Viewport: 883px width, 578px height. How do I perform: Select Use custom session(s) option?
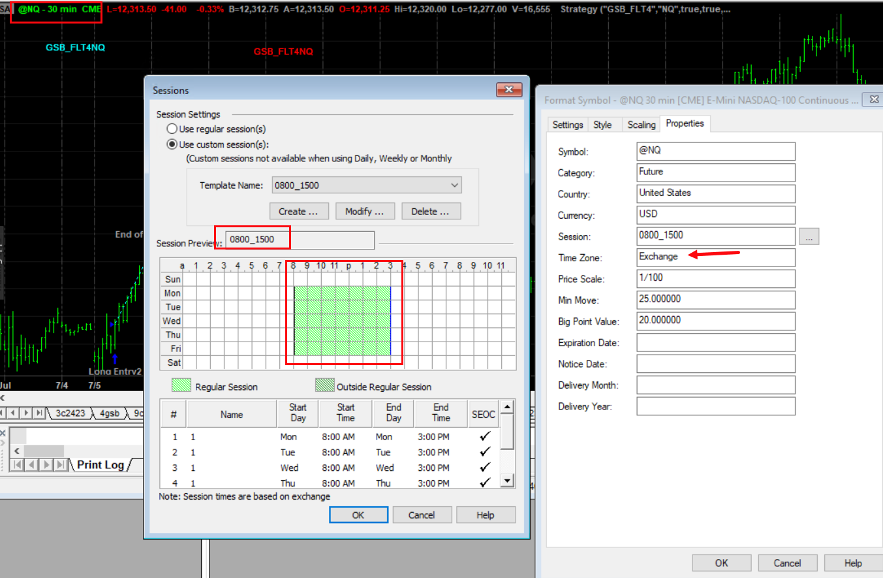(x=172, y=144)
